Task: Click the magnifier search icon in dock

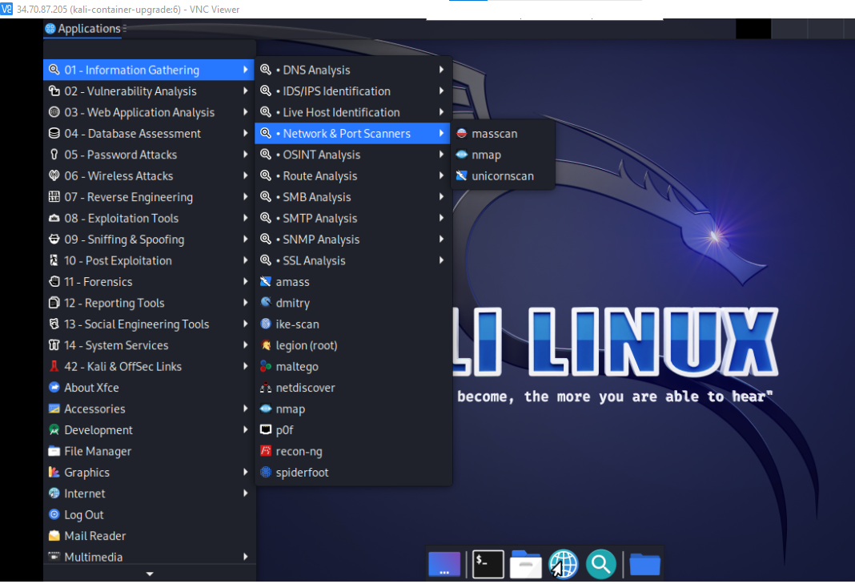Action: (601, 564)
